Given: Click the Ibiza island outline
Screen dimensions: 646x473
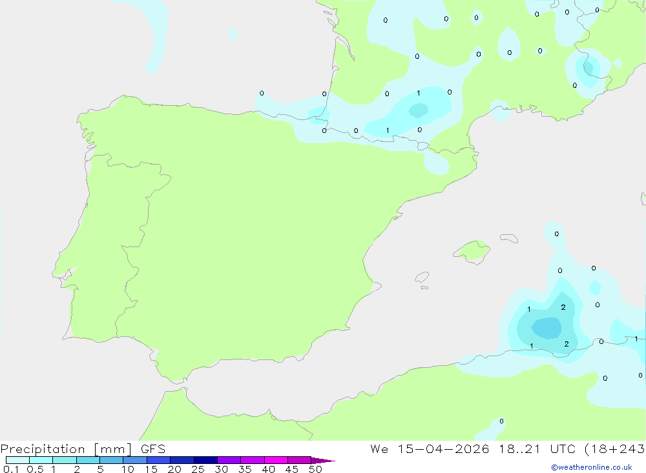Looking at the screenshot, I should tap(422, 277).
